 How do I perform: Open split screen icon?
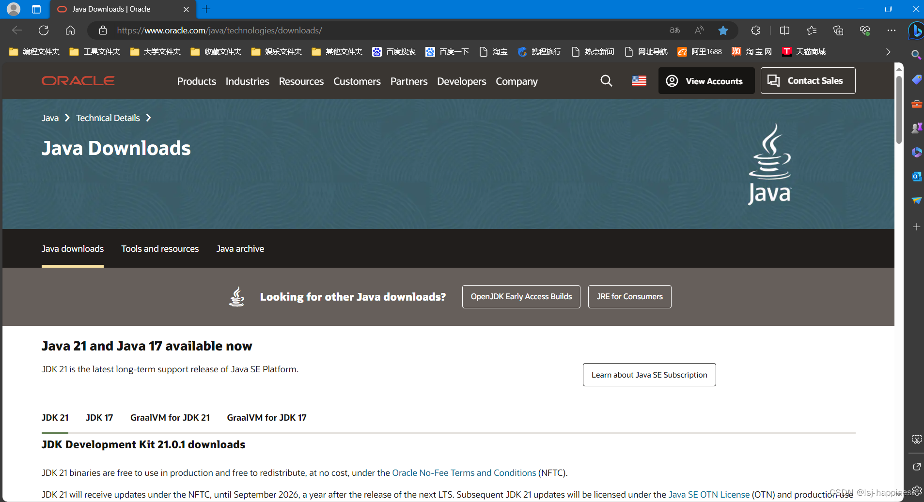click(784, 30)
